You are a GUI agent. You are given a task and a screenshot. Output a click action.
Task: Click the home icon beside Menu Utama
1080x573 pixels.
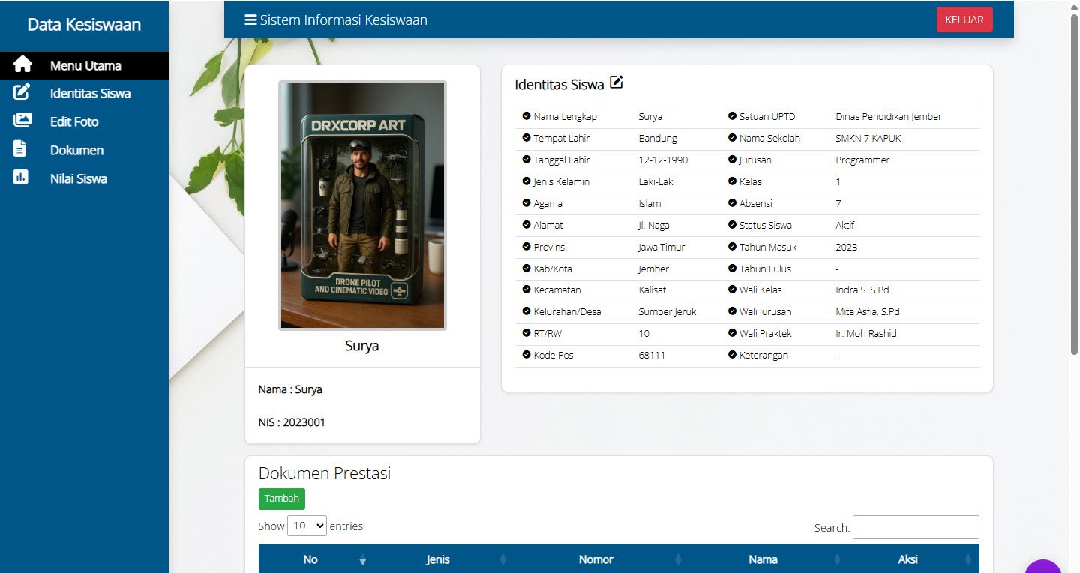coord(22,64)
